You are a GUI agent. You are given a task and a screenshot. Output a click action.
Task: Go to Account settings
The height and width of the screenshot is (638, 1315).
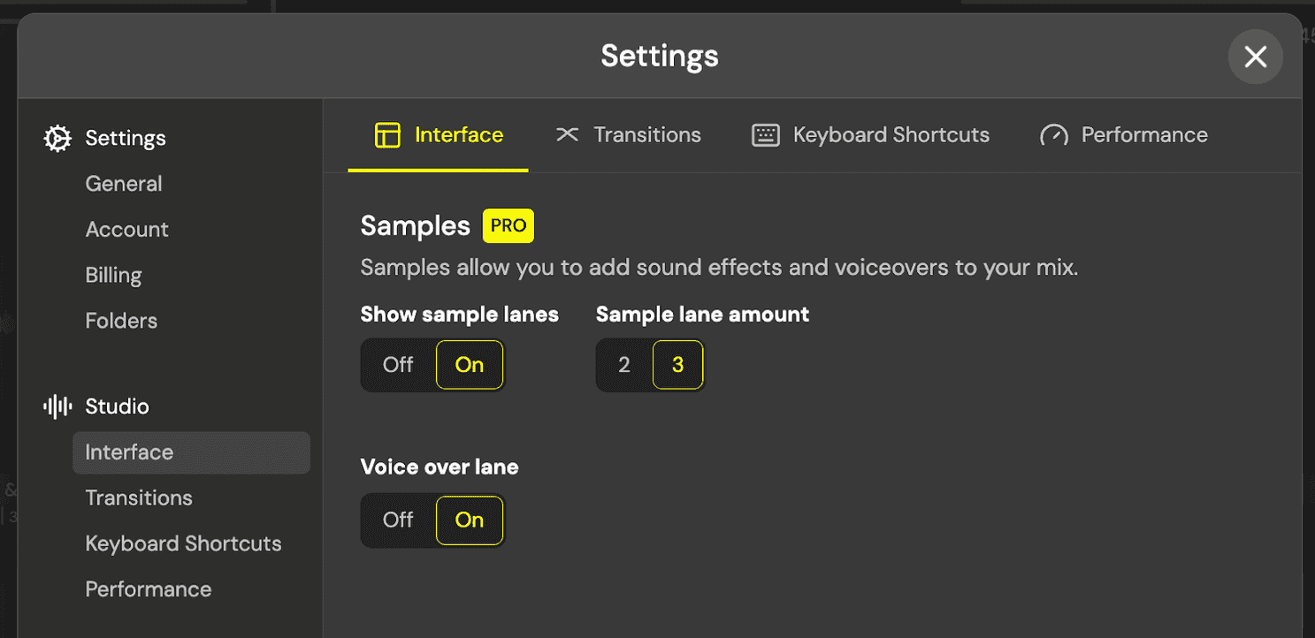pyautogui.click(x=126, y=230)
